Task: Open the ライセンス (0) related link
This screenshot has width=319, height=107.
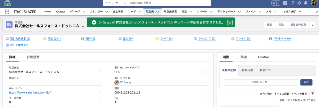Action: [x=206, y=39]
